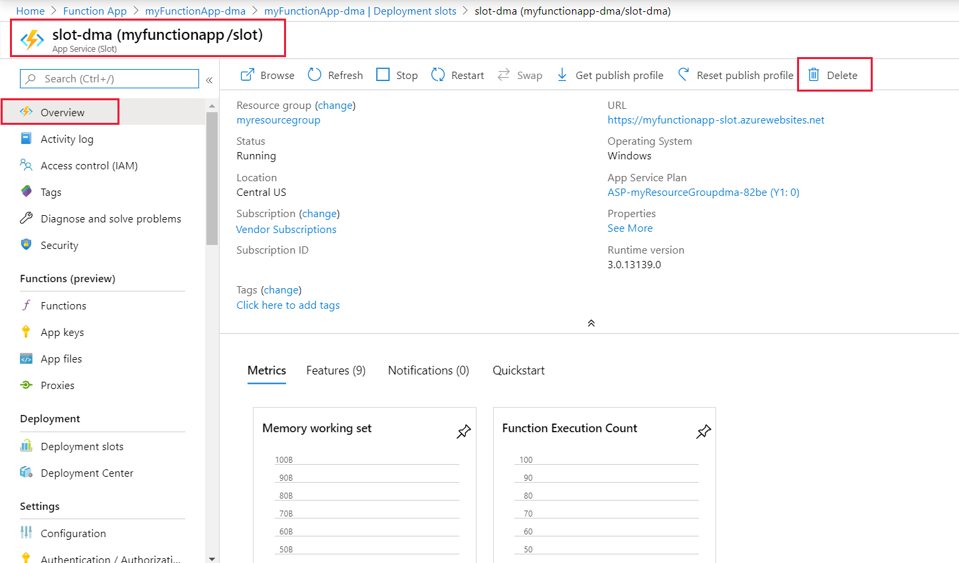Viewport: 959px width, 563px height.
Task: Collapse the essentials section chevron
Action: point(591,323)
